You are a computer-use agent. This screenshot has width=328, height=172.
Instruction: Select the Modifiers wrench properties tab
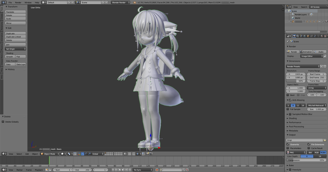pyautogui.click(x=315, y=36)
